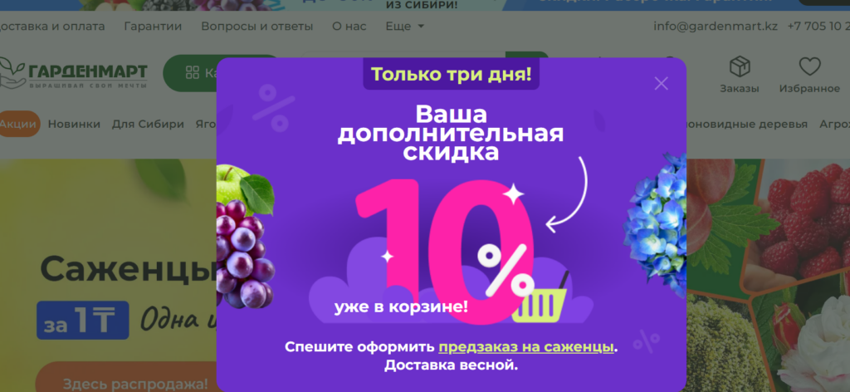The height and width of the screenshot is (392, 850).
Task: Click the catalog grid icon button
Action: (x=192, y=72)
